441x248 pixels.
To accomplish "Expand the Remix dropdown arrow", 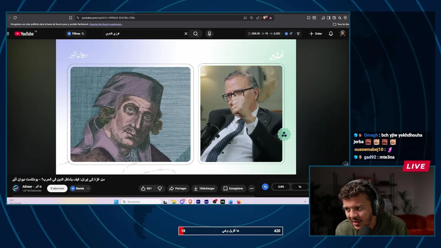I will [x=88, y=188].
